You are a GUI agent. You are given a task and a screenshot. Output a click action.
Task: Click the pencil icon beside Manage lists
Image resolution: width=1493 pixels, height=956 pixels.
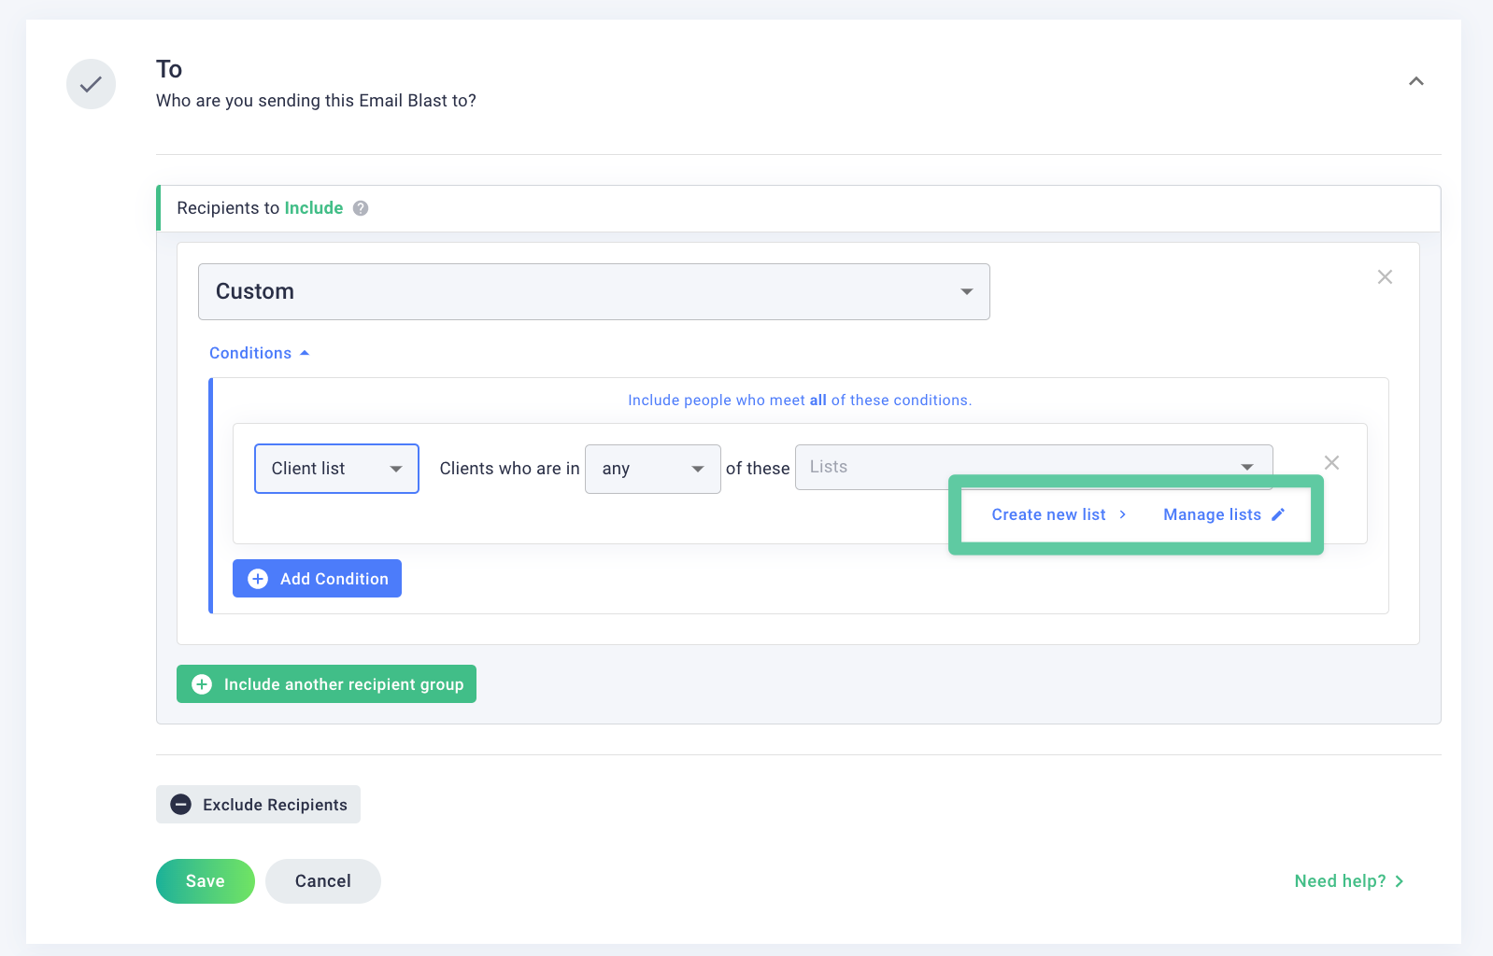1278,514
